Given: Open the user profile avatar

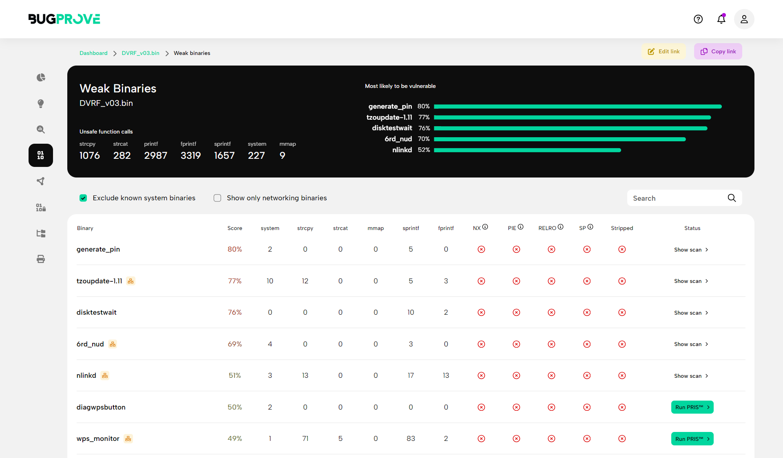Looking at the screenshot, I should tap(744, 19).
